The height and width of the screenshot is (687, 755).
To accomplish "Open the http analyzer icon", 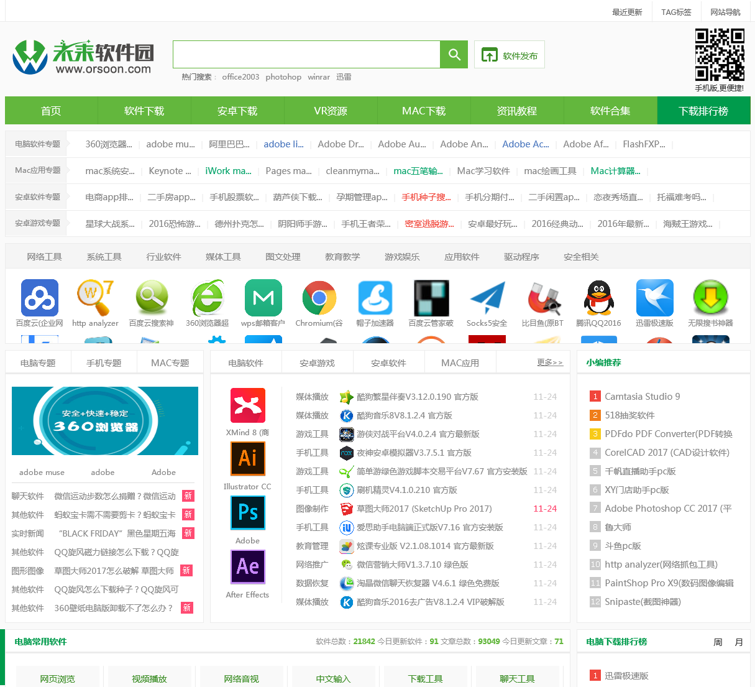I will coord(95,298).
